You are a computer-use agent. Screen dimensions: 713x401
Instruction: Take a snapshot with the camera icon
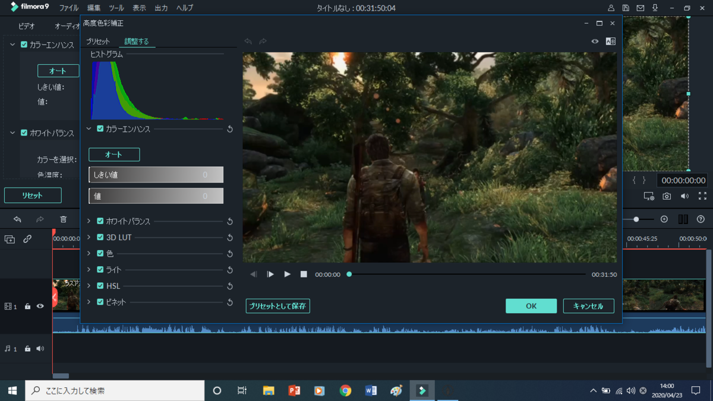click(x=667, y=196)
